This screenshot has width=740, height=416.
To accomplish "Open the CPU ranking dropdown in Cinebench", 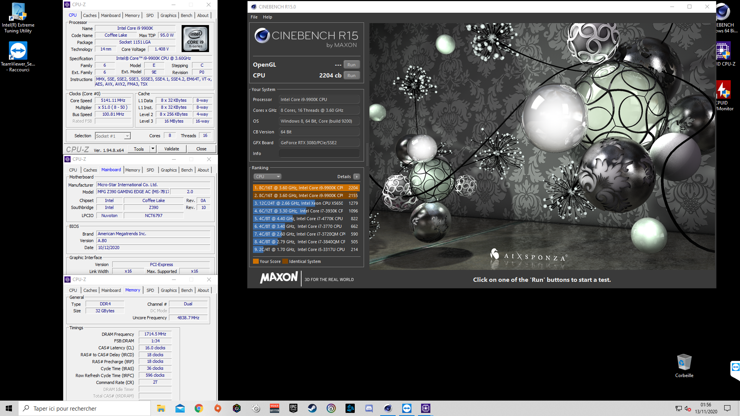I will [267, 177].
